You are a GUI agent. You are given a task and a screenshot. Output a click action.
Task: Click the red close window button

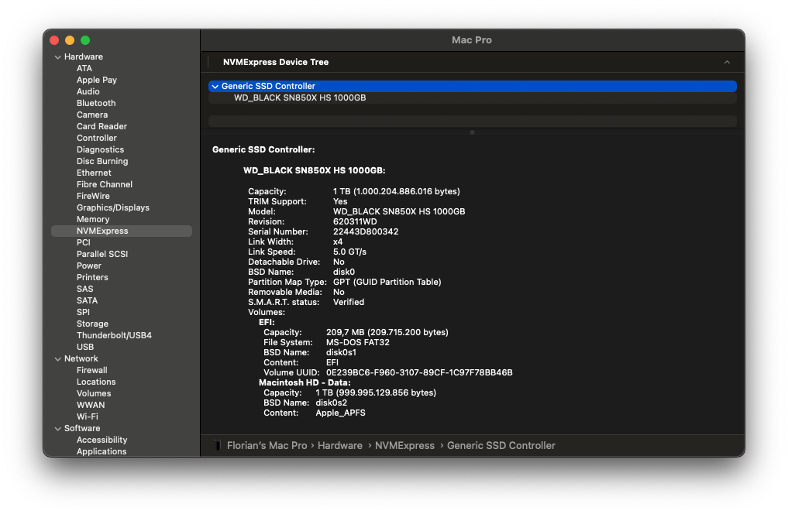click(54, 40)
